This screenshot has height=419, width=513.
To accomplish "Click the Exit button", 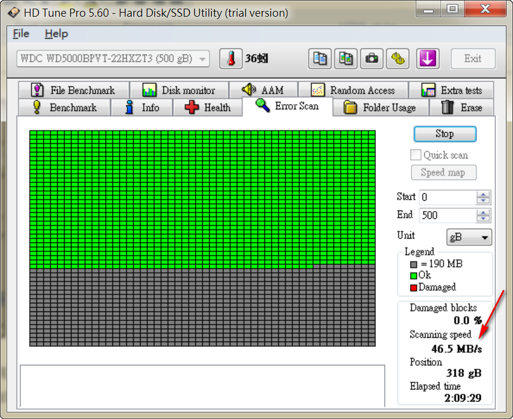I will tap(473, 59).
